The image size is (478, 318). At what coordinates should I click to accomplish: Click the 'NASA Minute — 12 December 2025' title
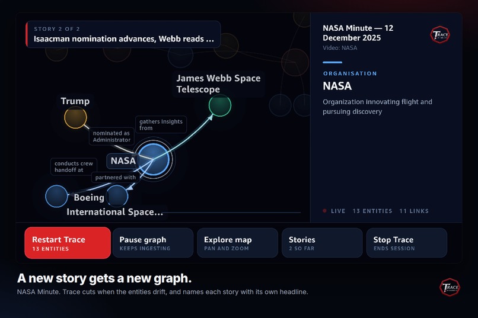[x=358, y=33]
